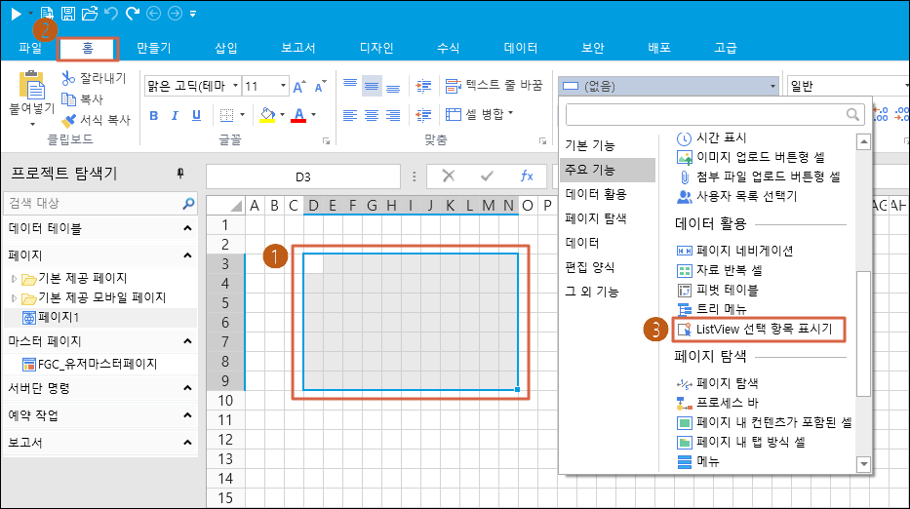Open the font size dropdown
910x509 pixels.
(x=283, y=86)
